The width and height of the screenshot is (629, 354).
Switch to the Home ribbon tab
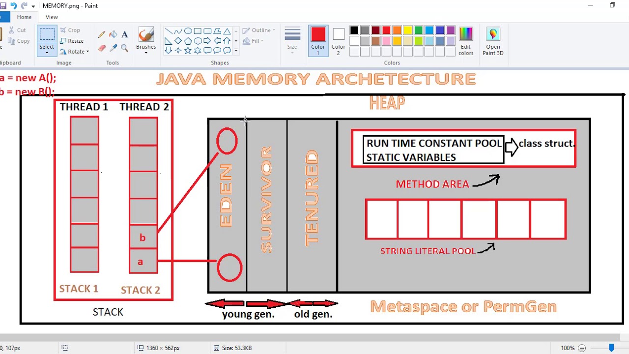click(x=24, y=17)
